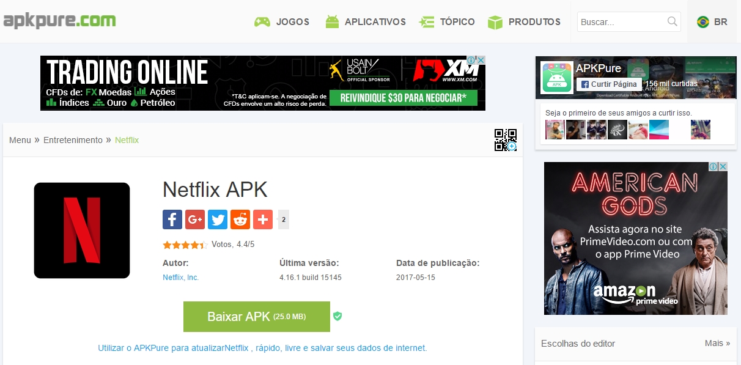This screenshot has height=365, width=741.
Task: Click the APKPure Facebook page icon
Action: [x=557, y=77]
